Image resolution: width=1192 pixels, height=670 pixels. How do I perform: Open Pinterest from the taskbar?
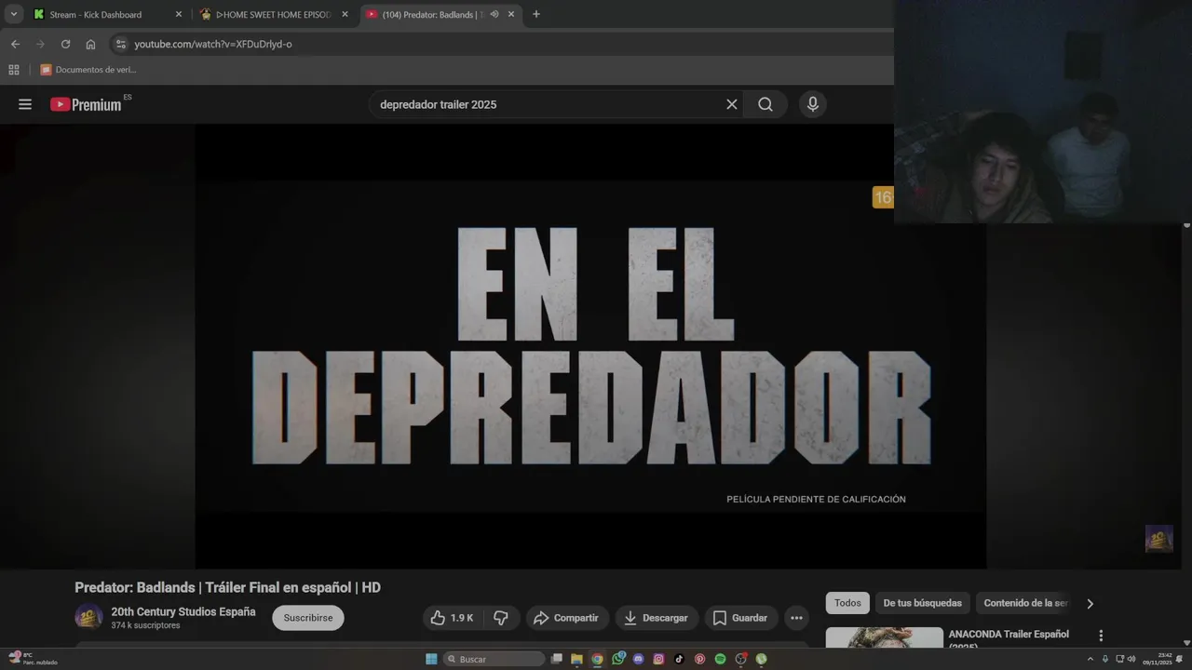[x=699, y=659]
